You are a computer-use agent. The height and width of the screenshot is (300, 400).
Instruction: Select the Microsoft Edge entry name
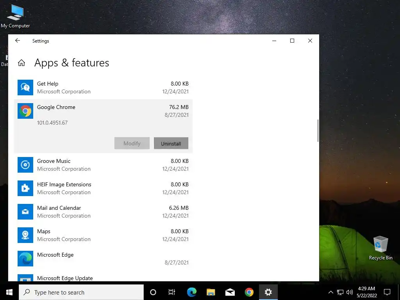click(x=55, y=255)
